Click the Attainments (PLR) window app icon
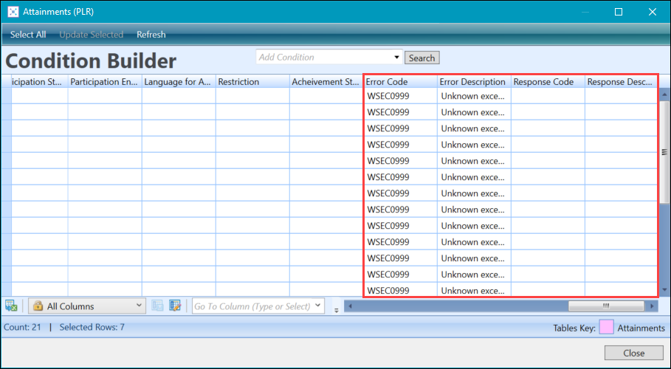 click(13, 12)
